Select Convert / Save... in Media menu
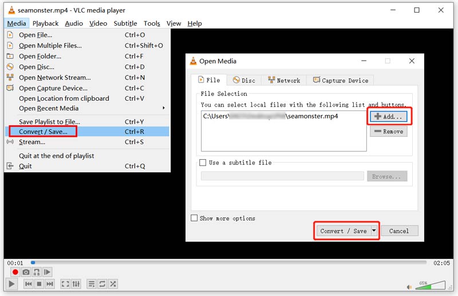This screenshot has width=458, height=296. coord(88,132)
